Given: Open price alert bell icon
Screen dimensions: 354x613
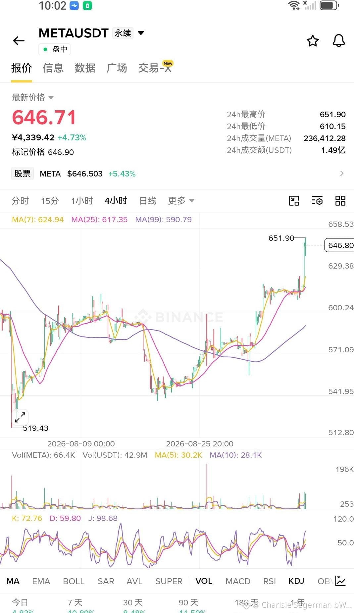Looking at the screenshot, I should [339, 41].
